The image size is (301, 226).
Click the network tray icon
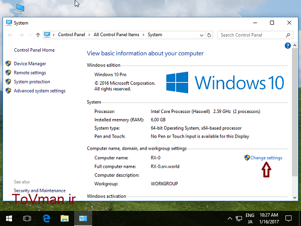[239, 218]
